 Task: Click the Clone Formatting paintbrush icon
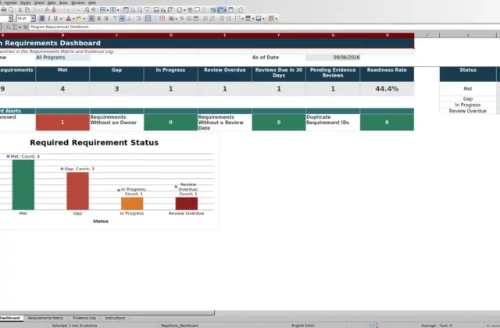click(x=47, y=10)
